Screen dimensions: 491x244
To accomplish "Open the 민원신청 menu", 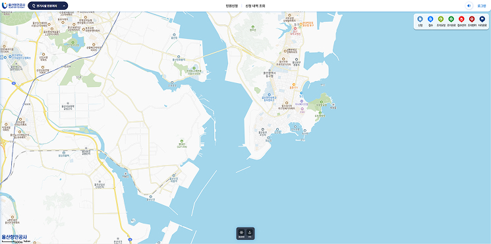I will click(x=232, y=6).
